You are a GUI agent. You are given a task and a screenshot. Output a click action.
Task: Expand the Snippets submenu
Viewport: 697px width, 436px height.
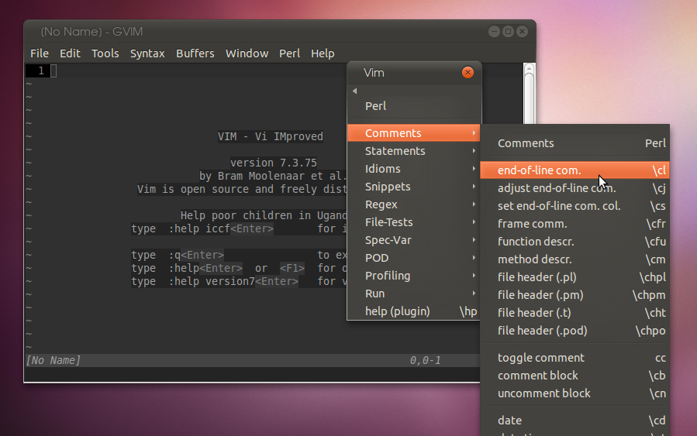click(x=414, y=187)
